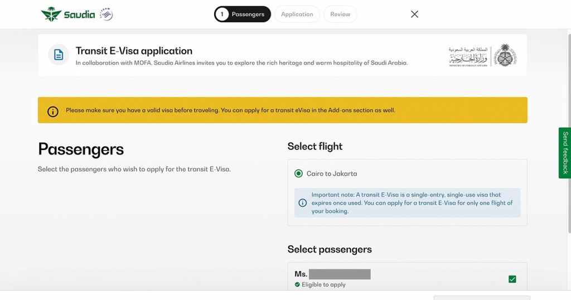Image resolution: width=571 pixels, height=300 pixels.
Task: Open the Review step tab
Action: pos(340,14)
